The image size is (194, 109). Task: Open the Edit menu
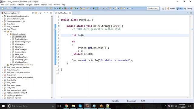pyautogui.click(x=7, y=5)
